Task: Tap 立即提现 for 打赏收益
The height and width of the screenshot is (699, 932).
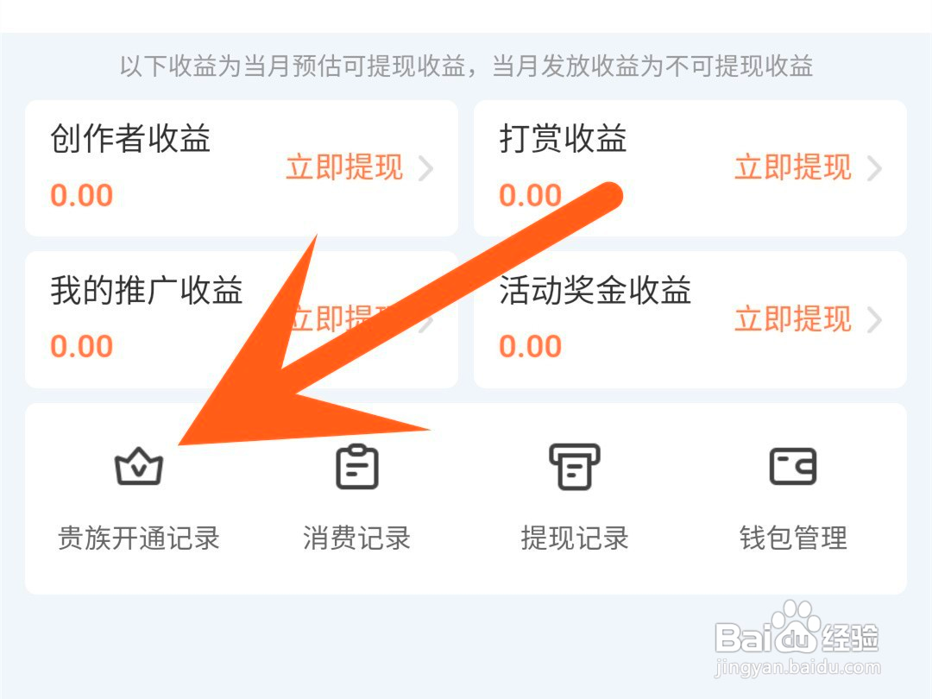Action: click(794, 167)
